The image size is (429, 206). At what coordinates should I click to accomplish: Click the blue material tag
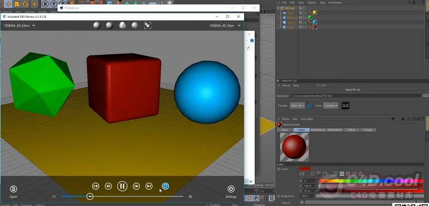(315, 22)
